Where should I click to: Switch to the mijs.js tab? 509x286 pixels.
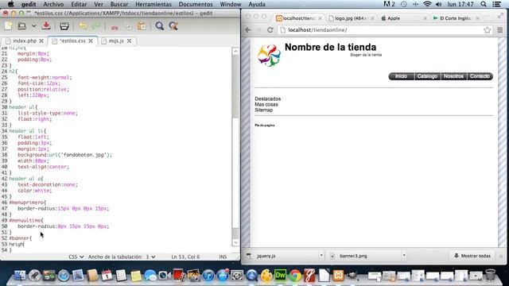tap(116, 41)
